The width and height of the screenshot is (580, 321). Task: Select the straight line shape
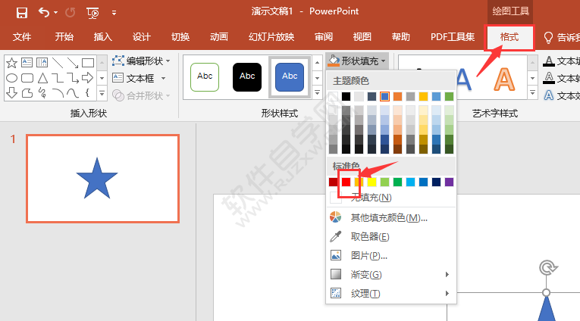coord(58,63)
